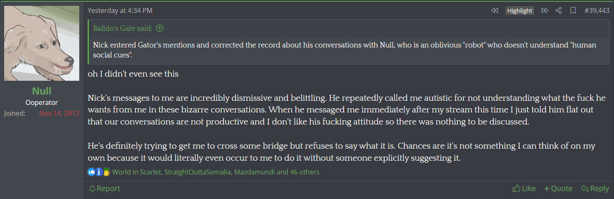The width and height of the screenshot is (614, 199).
Task: Click Null's dog avatar image
Action: (42, 43)
